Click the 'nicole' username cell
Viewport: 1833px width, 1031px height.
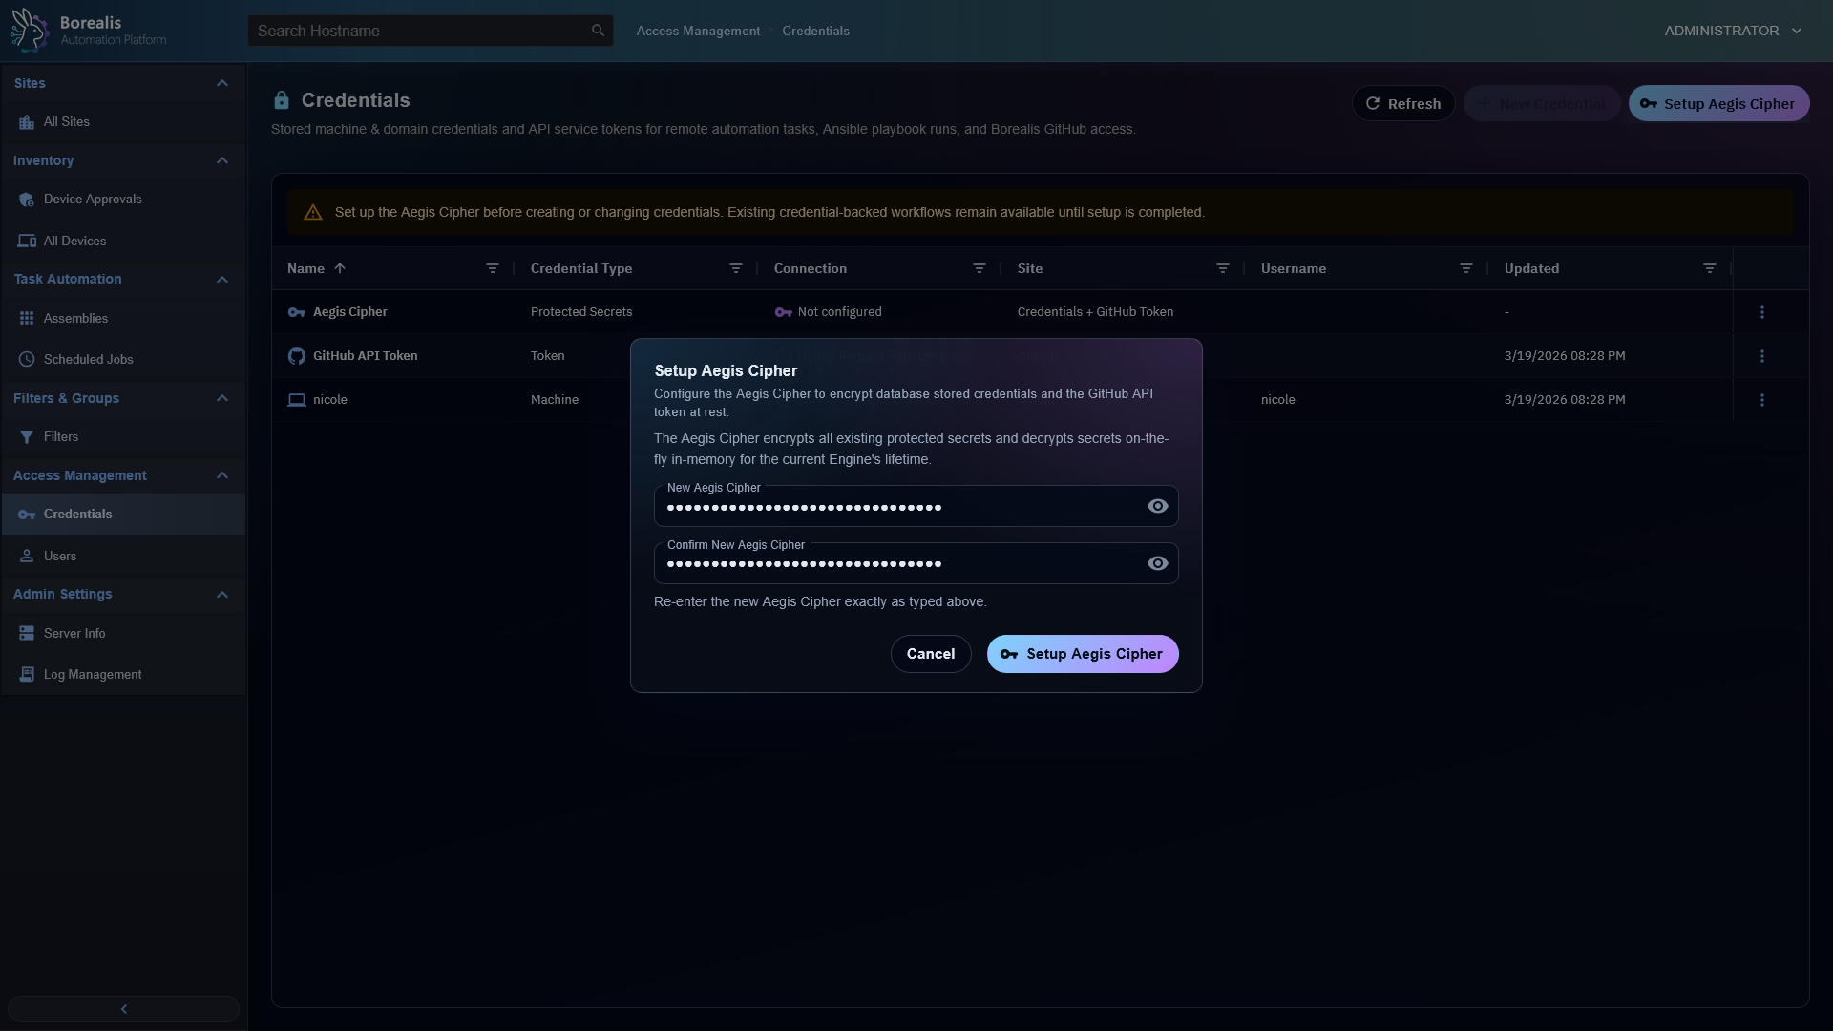tap(1278, 400)
